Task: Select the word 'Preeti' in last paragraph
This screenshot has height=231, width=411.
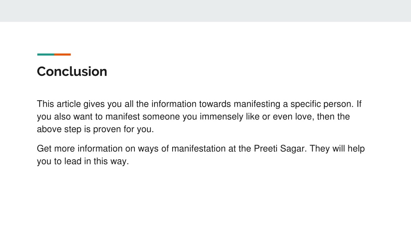Action: (266, 148)
